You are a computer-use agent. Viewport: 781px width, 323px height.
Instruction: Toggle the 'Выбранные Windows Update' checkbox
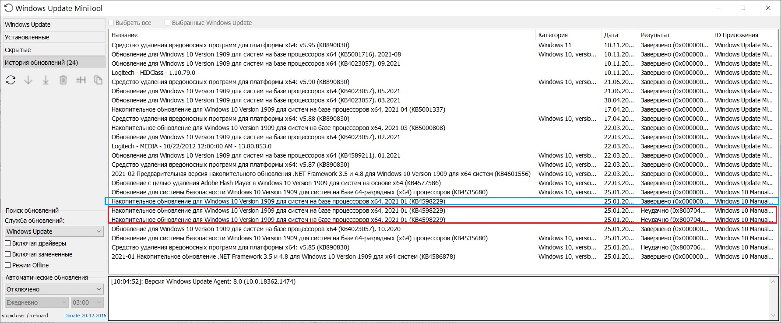coord(167,23)
